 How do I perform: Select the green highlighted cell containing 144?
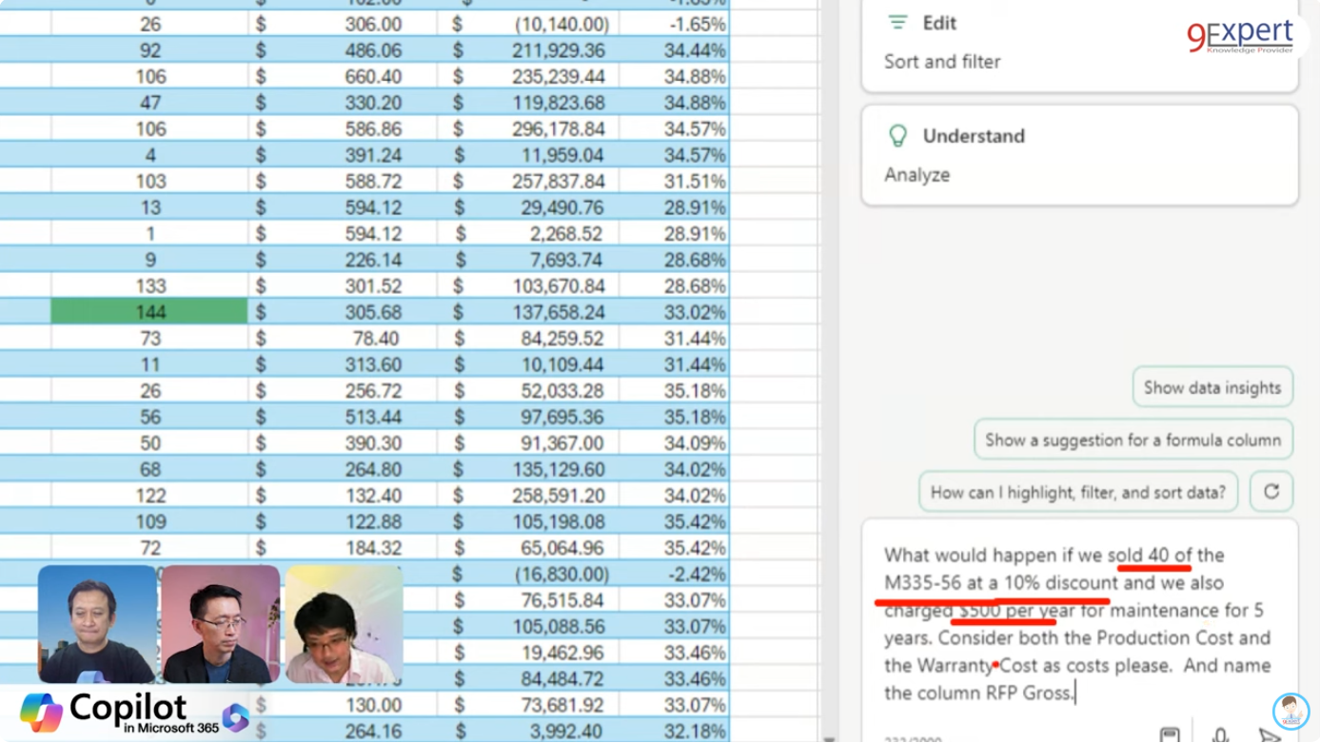click(149, 312)
